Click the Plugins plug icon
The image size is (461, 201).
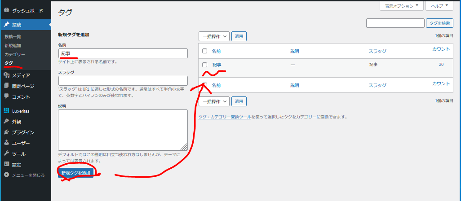click(x=6, y=132)
